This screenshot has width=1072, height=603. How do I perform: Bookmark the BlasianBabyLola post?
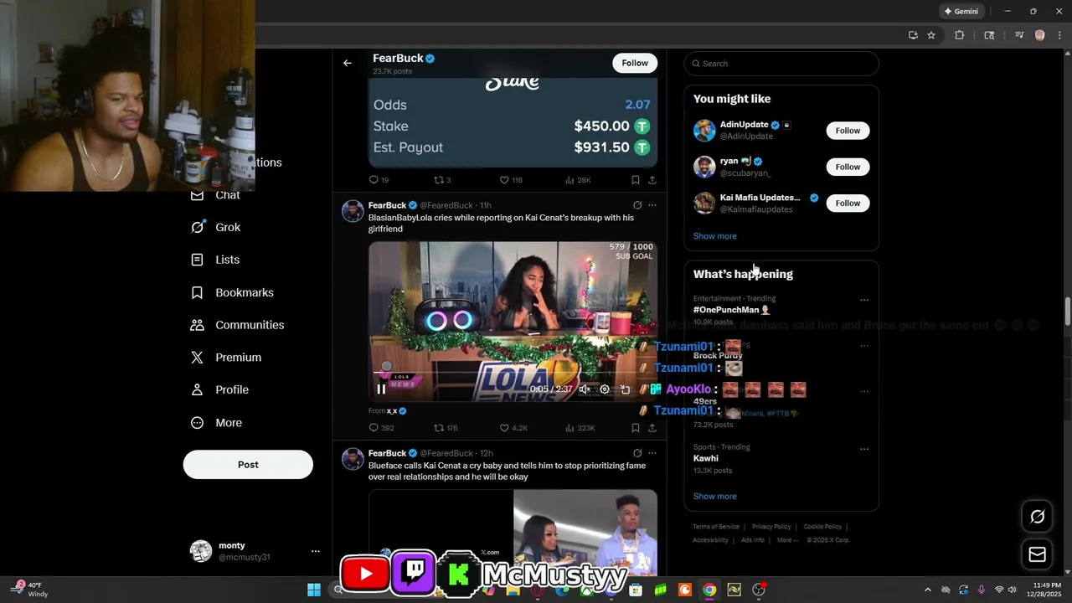[x=636, y=428]
